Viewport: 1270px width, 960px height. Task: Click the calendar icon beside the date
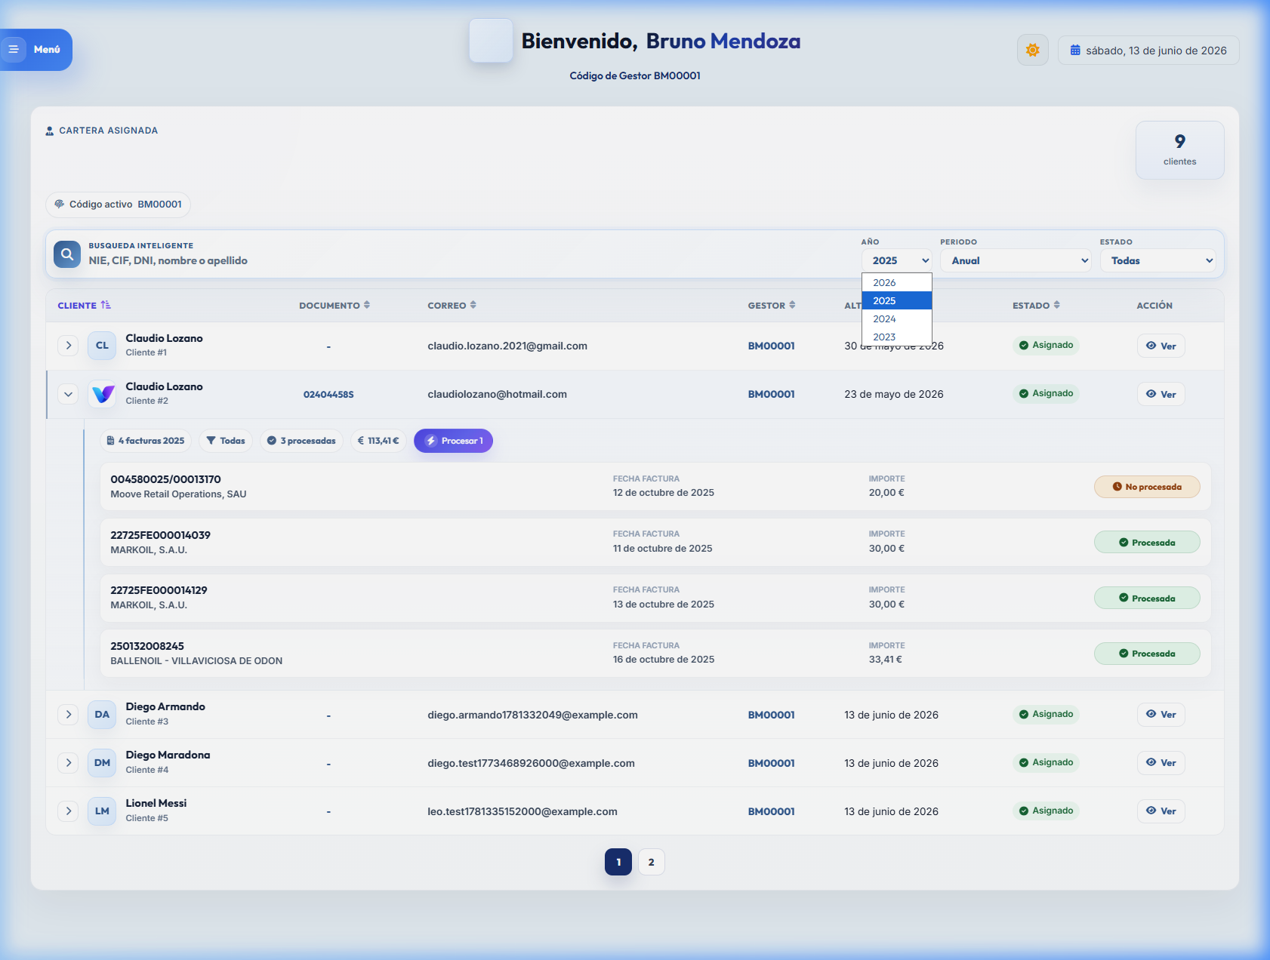[1075, 51]
